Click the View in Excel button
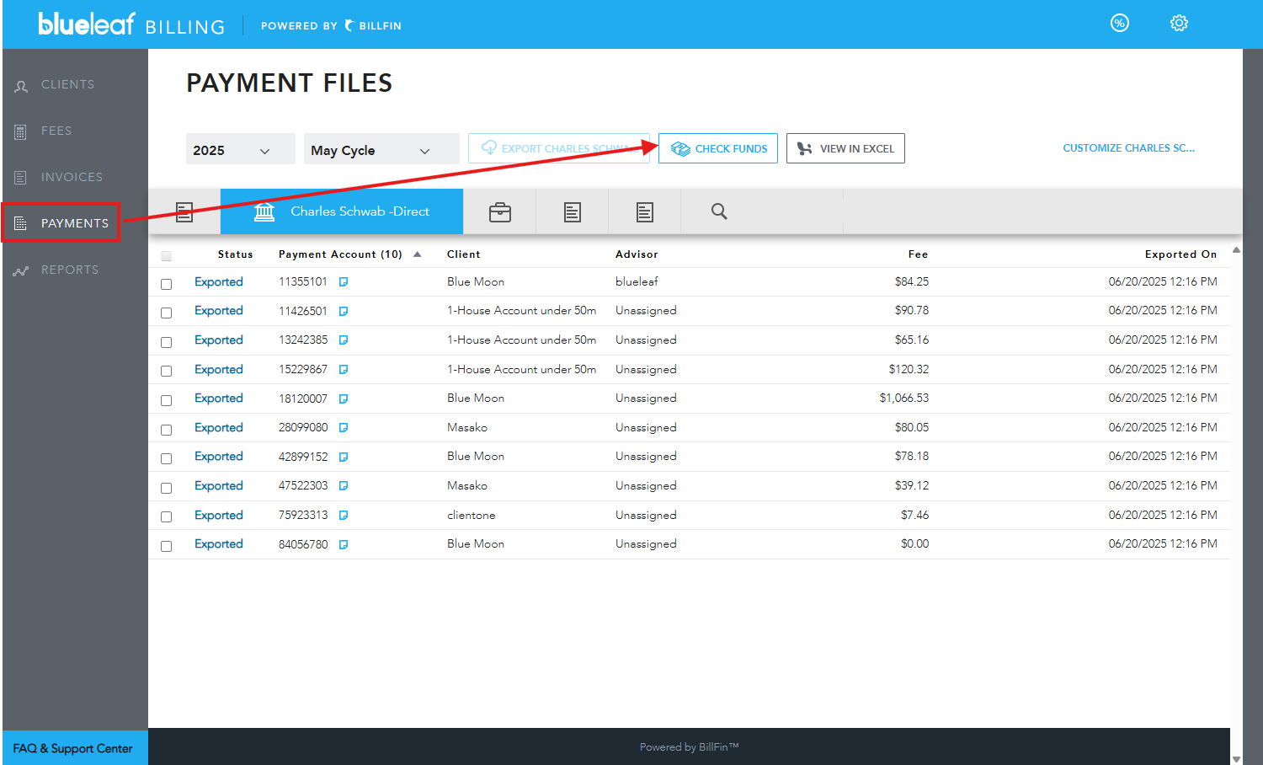 [845, 148]
